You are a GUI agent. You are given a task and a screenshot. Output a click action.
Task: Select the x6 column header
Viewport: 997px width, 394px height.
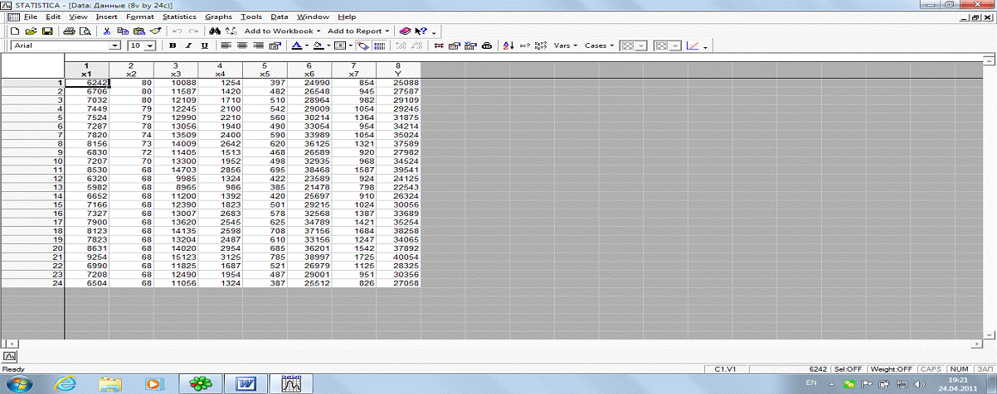point(309,70)
